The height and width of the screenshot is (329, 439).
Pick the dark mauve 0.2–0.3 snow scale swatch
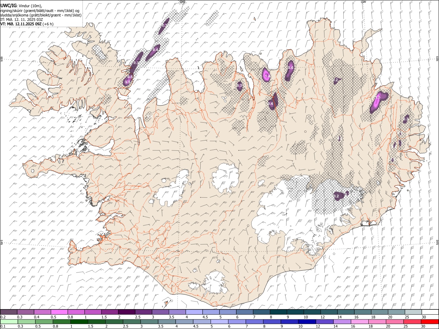pyautogui.click(x=9, y=312)
